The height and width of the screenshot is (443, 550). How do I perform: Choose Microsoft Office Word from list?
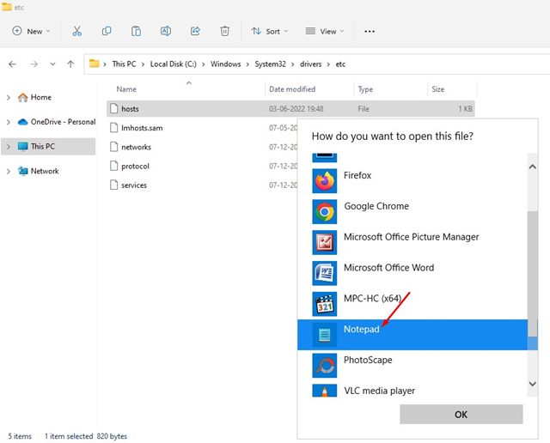pyautogui.click(x=388, y=268)
